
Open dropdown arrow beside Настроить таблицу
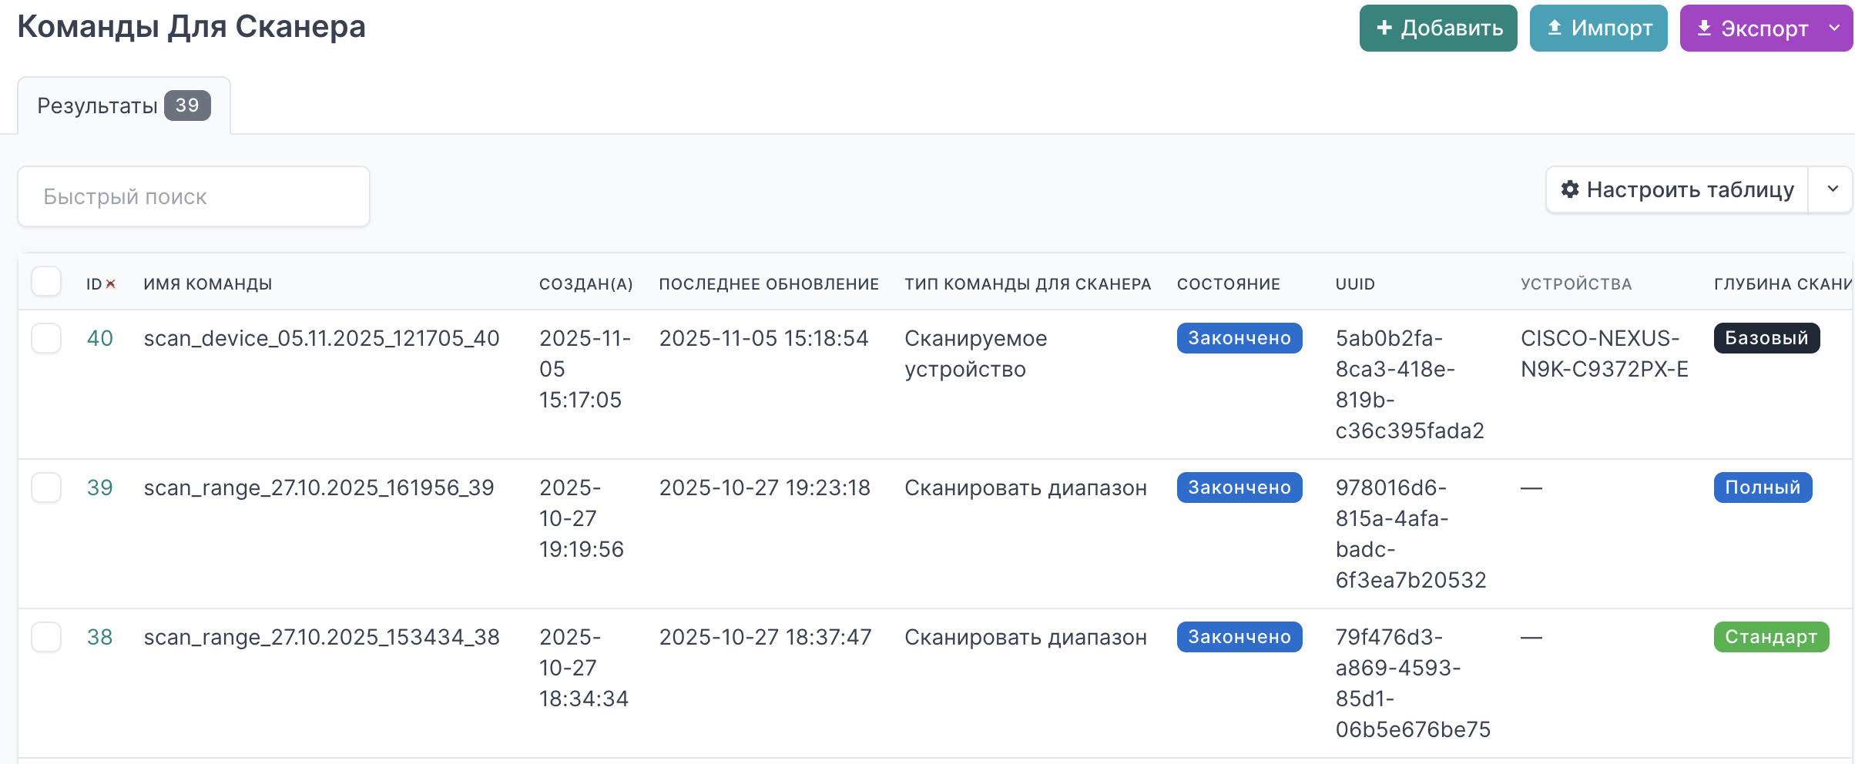pyautogui.click(x=1833, y=189)
